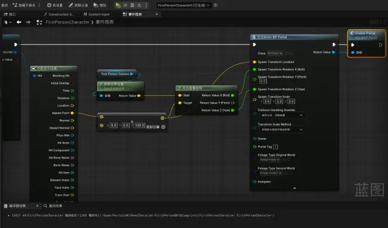
Task: Click the 模拟 simulate button
Action: 100,5
